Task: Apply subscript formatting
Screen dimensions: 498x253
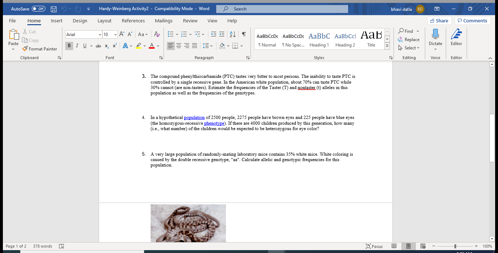Action: coord(107,46)
